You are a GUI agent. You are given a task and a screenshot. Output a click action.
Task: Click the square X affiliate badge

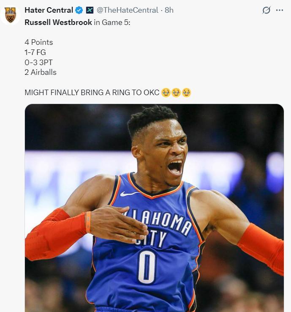(x=90, y=10)
